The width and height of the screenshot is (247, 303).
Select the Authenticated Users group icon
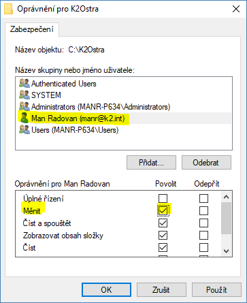coord(24,84)
